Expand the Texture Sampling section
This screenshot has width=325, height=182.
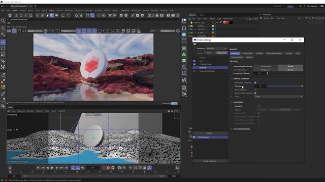tap(232, 129)
